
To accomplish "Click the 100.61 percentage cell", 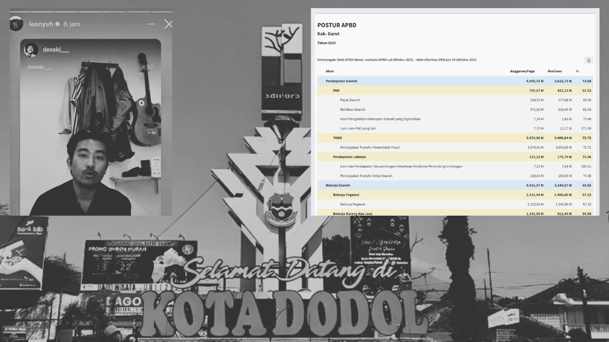I will click(586, 167).
